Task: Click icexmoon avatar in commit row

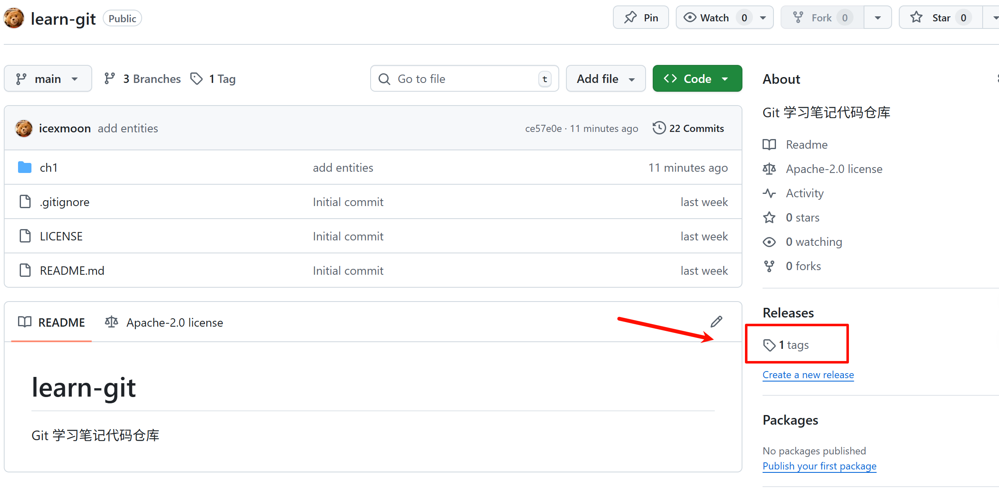Action: (x=24, y=128)
